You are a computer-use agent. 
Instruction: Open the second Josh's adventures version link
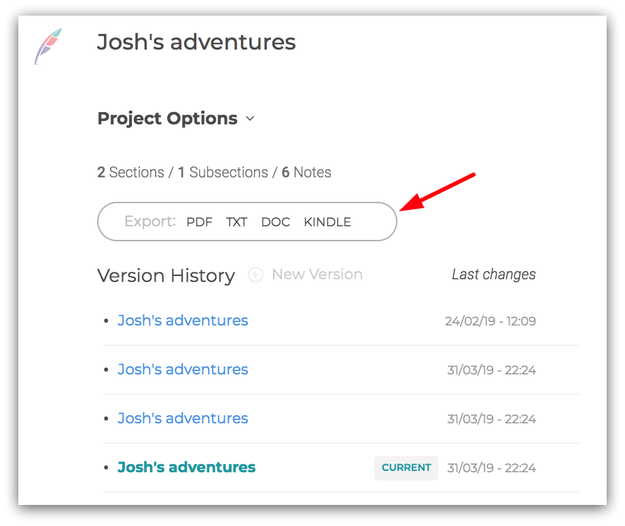183,370
